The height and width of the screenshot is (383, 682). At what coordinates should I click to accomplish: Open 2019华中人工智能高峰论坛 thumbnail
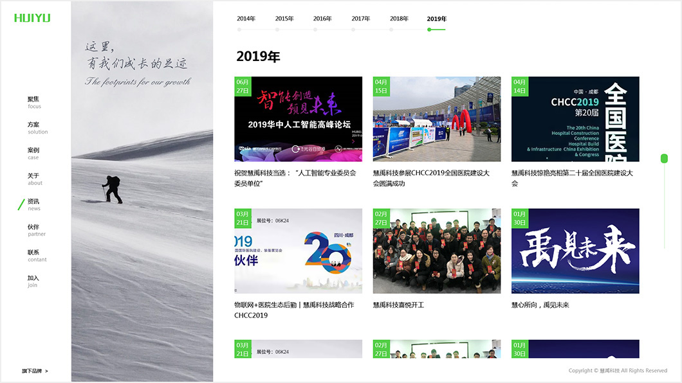[298, 119]
